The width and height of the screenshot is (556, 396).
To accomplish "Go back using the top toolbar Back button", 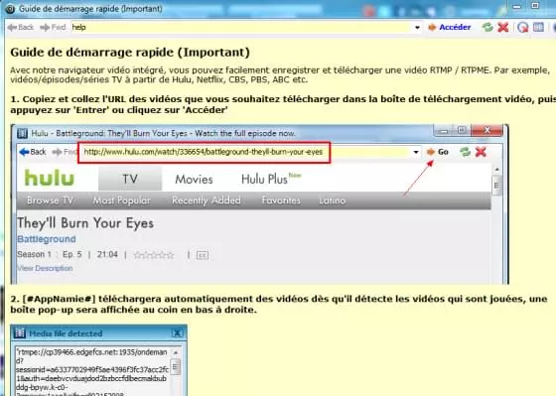I will click(21, 28).
